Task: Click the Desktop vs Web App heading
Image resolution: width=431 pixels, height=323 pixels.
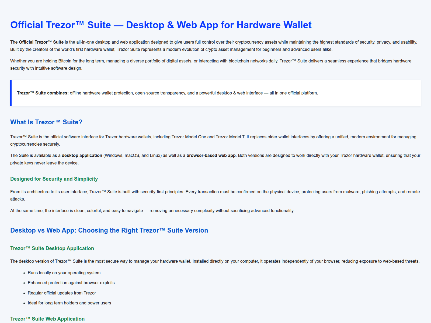Action: 109,230
